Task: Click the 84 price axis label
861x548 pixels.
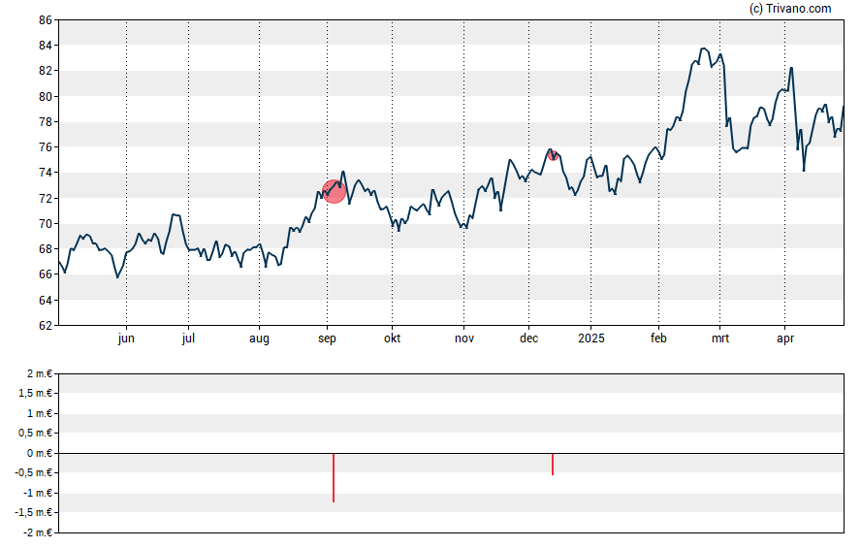Action: 46,46
